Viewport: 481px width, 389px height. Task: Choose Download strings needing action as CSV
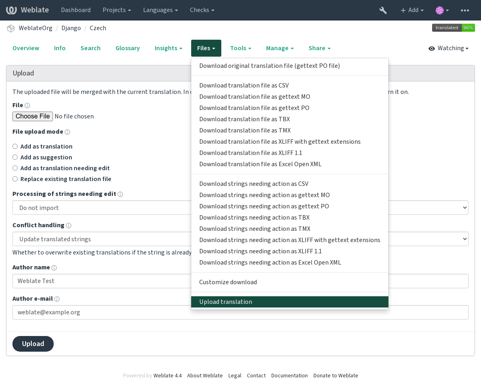290,184
